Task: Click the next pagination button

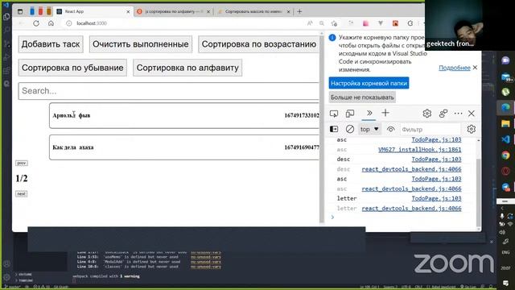Action: 22,193
